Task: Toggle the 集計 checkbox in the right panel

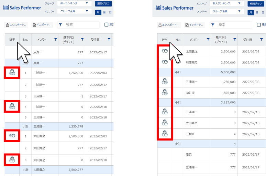Action: (259, 25)
